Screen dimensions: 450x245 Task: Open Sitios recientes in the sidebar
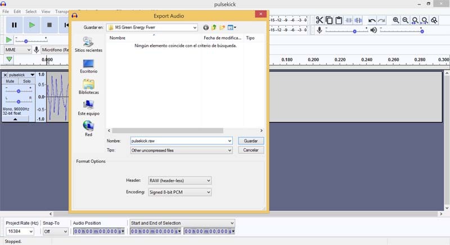88,44
